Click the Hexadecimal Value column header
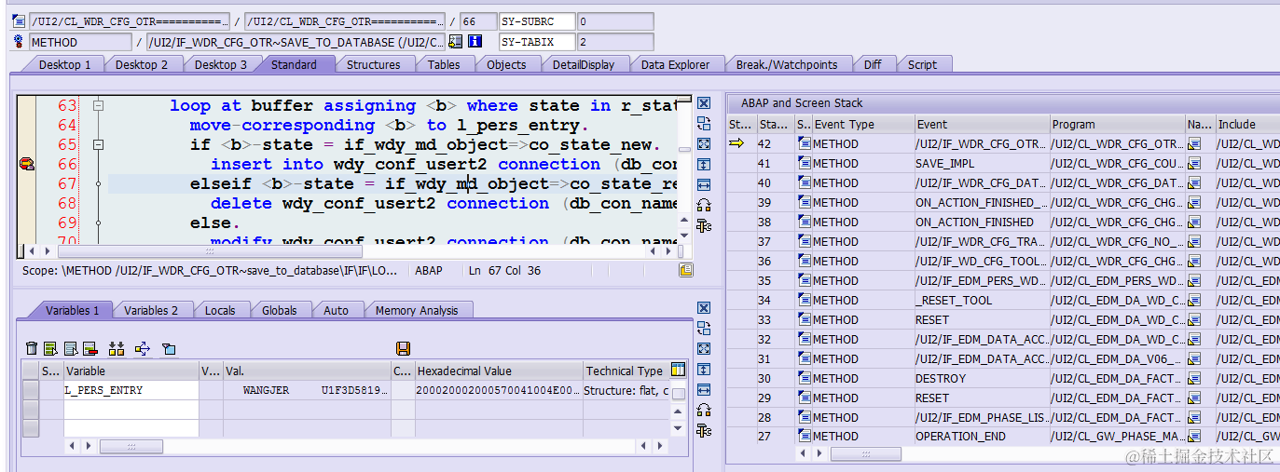 [498, 371]
